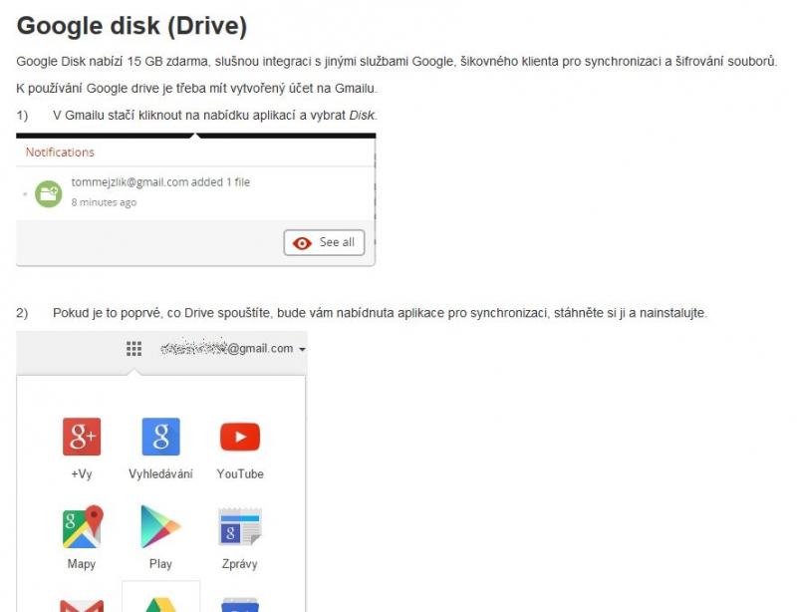
Task: Open the Google apps grid icon
Action: click(x=133, y=349)
